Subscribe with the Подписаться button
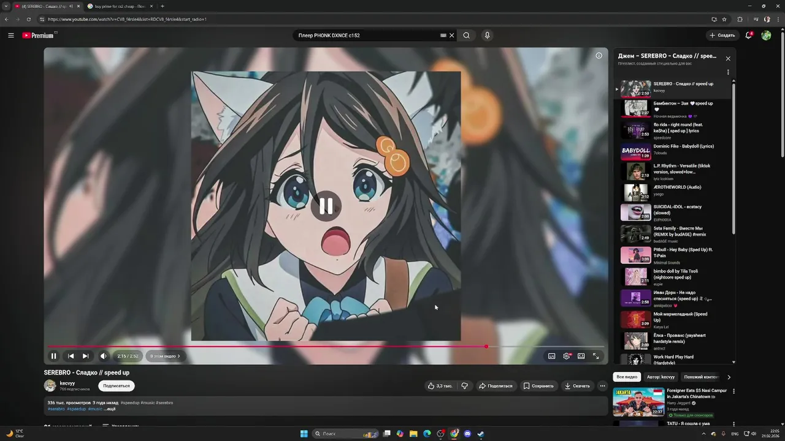 (117, 386)
